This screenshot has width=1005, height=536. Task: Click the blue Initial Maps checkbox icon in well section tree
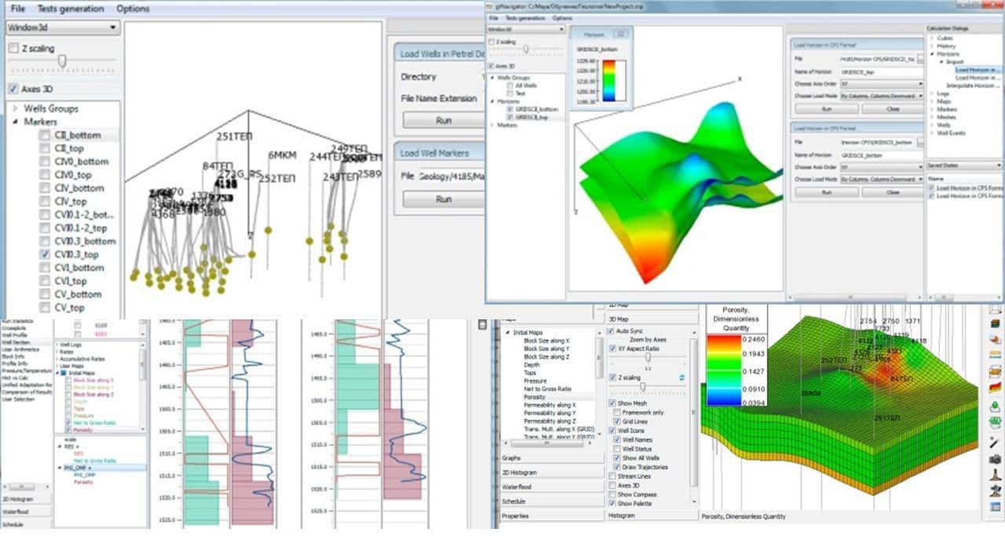pos(64,373)
